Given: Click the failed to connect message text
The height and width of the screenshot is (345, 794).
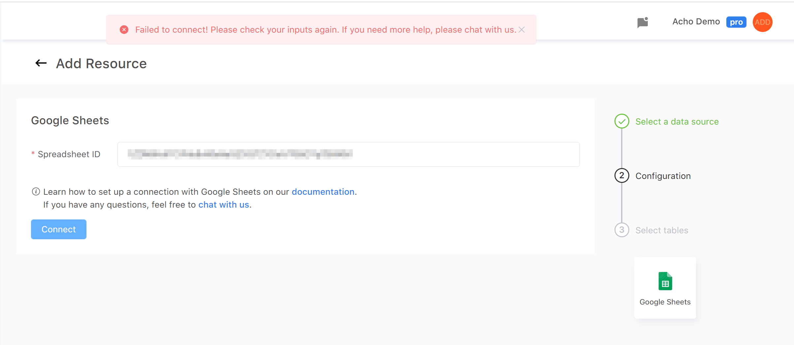Looking at the screenshot, I should click(x=326, y=30).
